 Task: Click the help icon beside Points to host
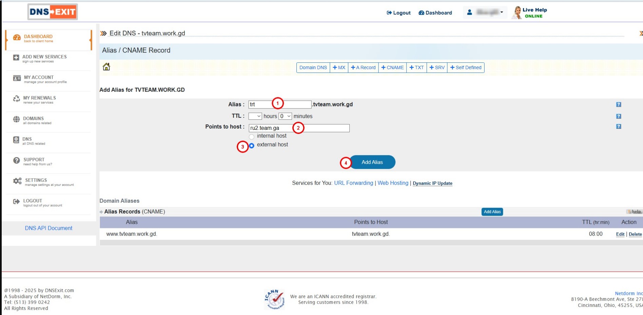coord(619,126)
